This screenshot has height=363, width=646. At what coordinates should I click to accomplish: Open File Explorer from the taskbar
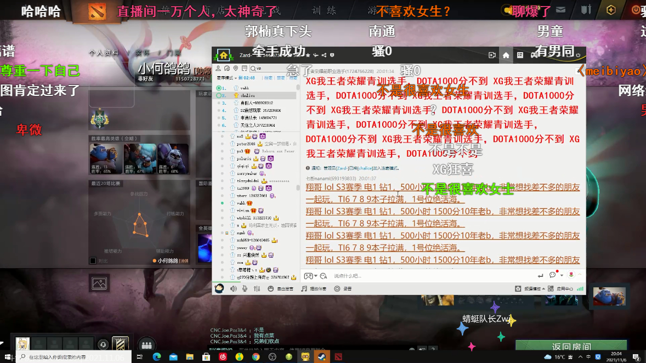pos(190,357)
